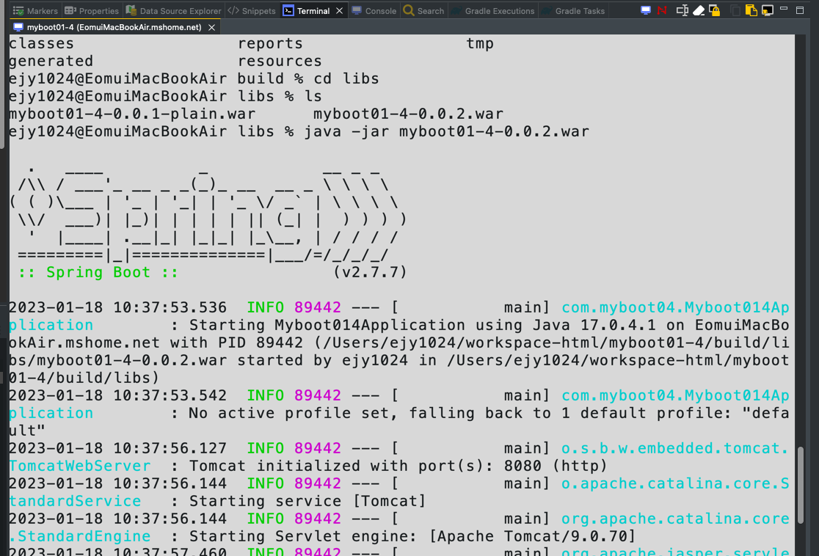Maximize the Terminal view panel
The image size is (819, 556).
tap(800, 10)
